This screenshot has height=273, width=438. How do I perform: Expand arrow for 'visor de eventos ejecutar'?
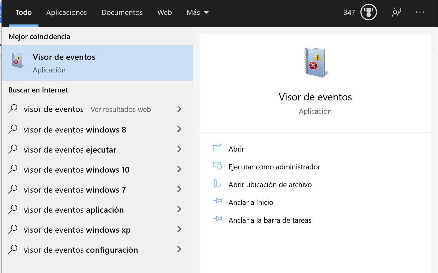coord(179,149)
